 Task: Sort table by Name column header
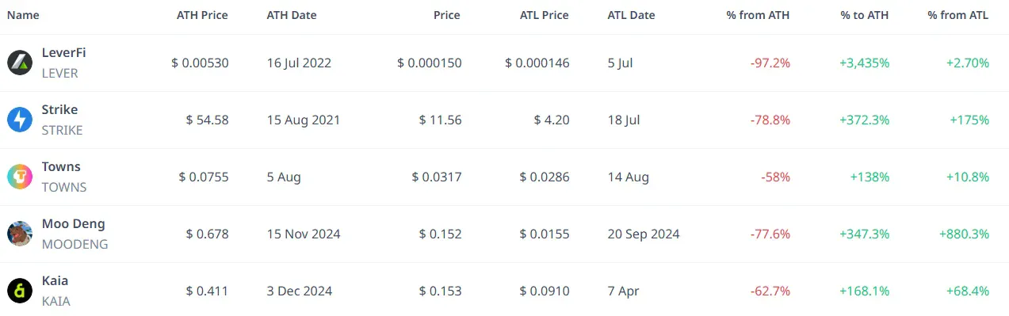(x=23, y=15)
